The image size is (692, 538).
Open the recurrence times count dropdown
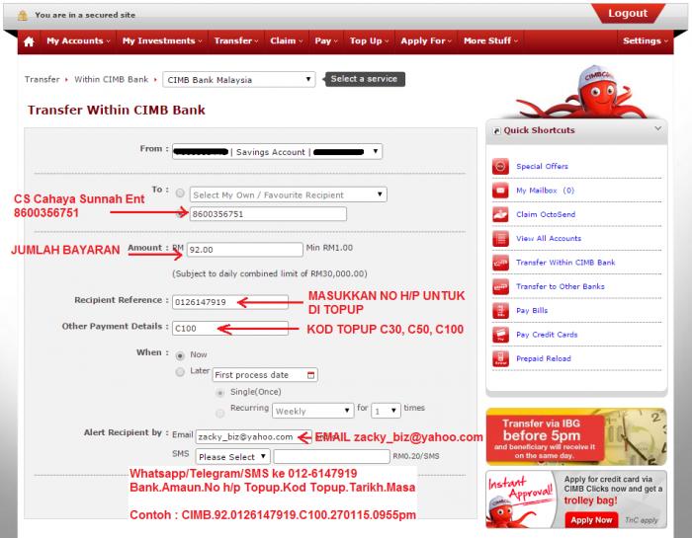387,411
